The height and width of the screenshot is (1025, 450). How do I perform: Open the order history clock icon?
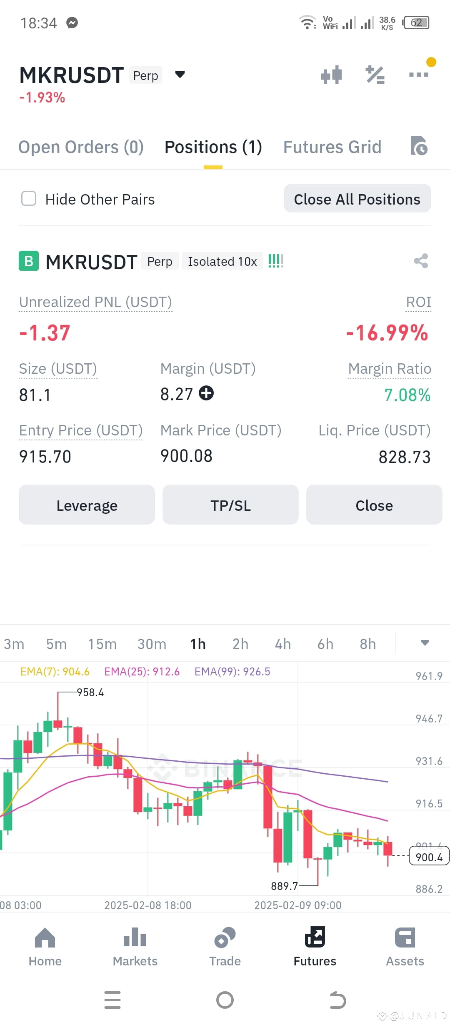point(419,146)
